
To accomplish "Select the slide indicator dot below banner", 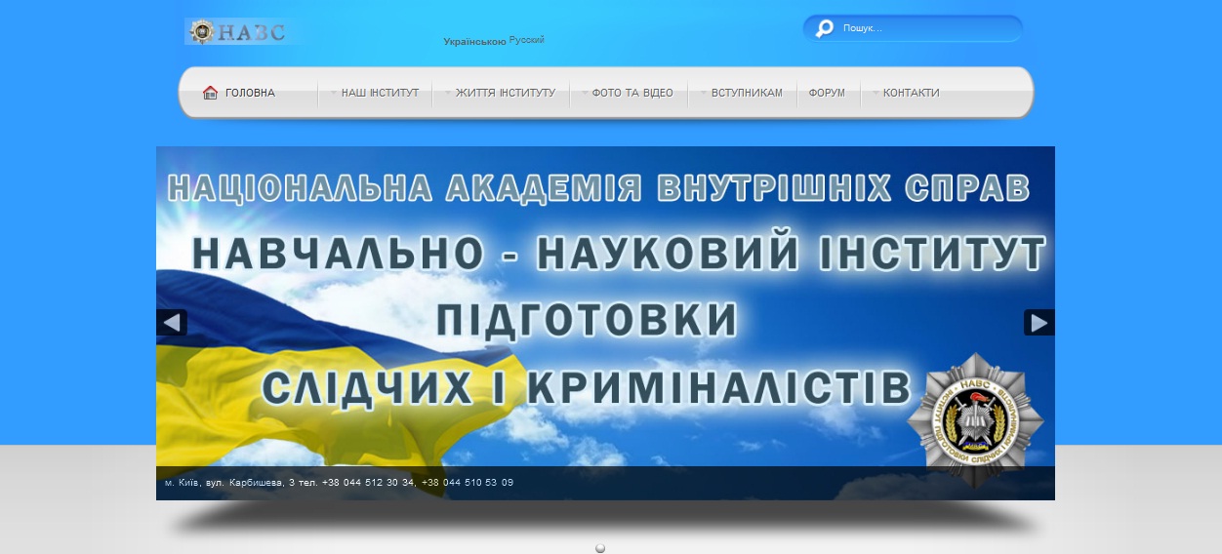I will tap(600, 548).
